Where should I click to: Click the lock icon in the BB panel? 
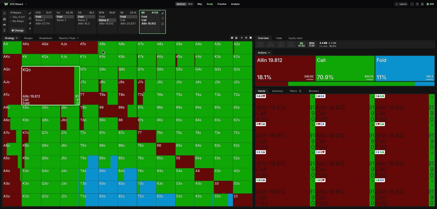[x=163, y=18]
